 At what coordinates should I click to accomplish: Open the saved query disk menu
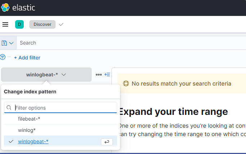click(8, 43)
